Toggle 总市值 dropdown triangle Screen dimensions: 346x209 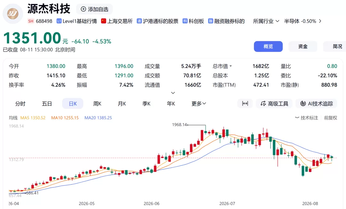pyautogui.click(x=231, y=66)
